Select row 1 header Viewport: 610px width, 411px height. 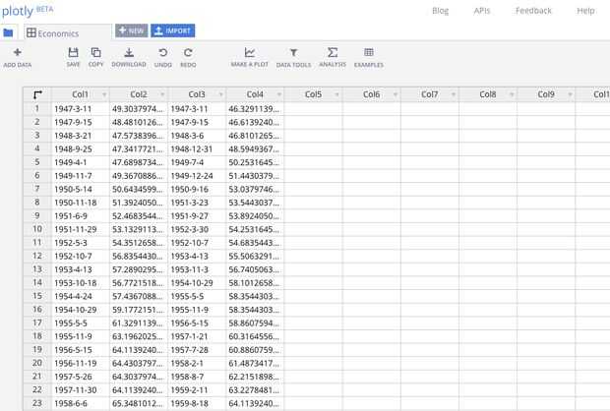[x=37, y=108]
